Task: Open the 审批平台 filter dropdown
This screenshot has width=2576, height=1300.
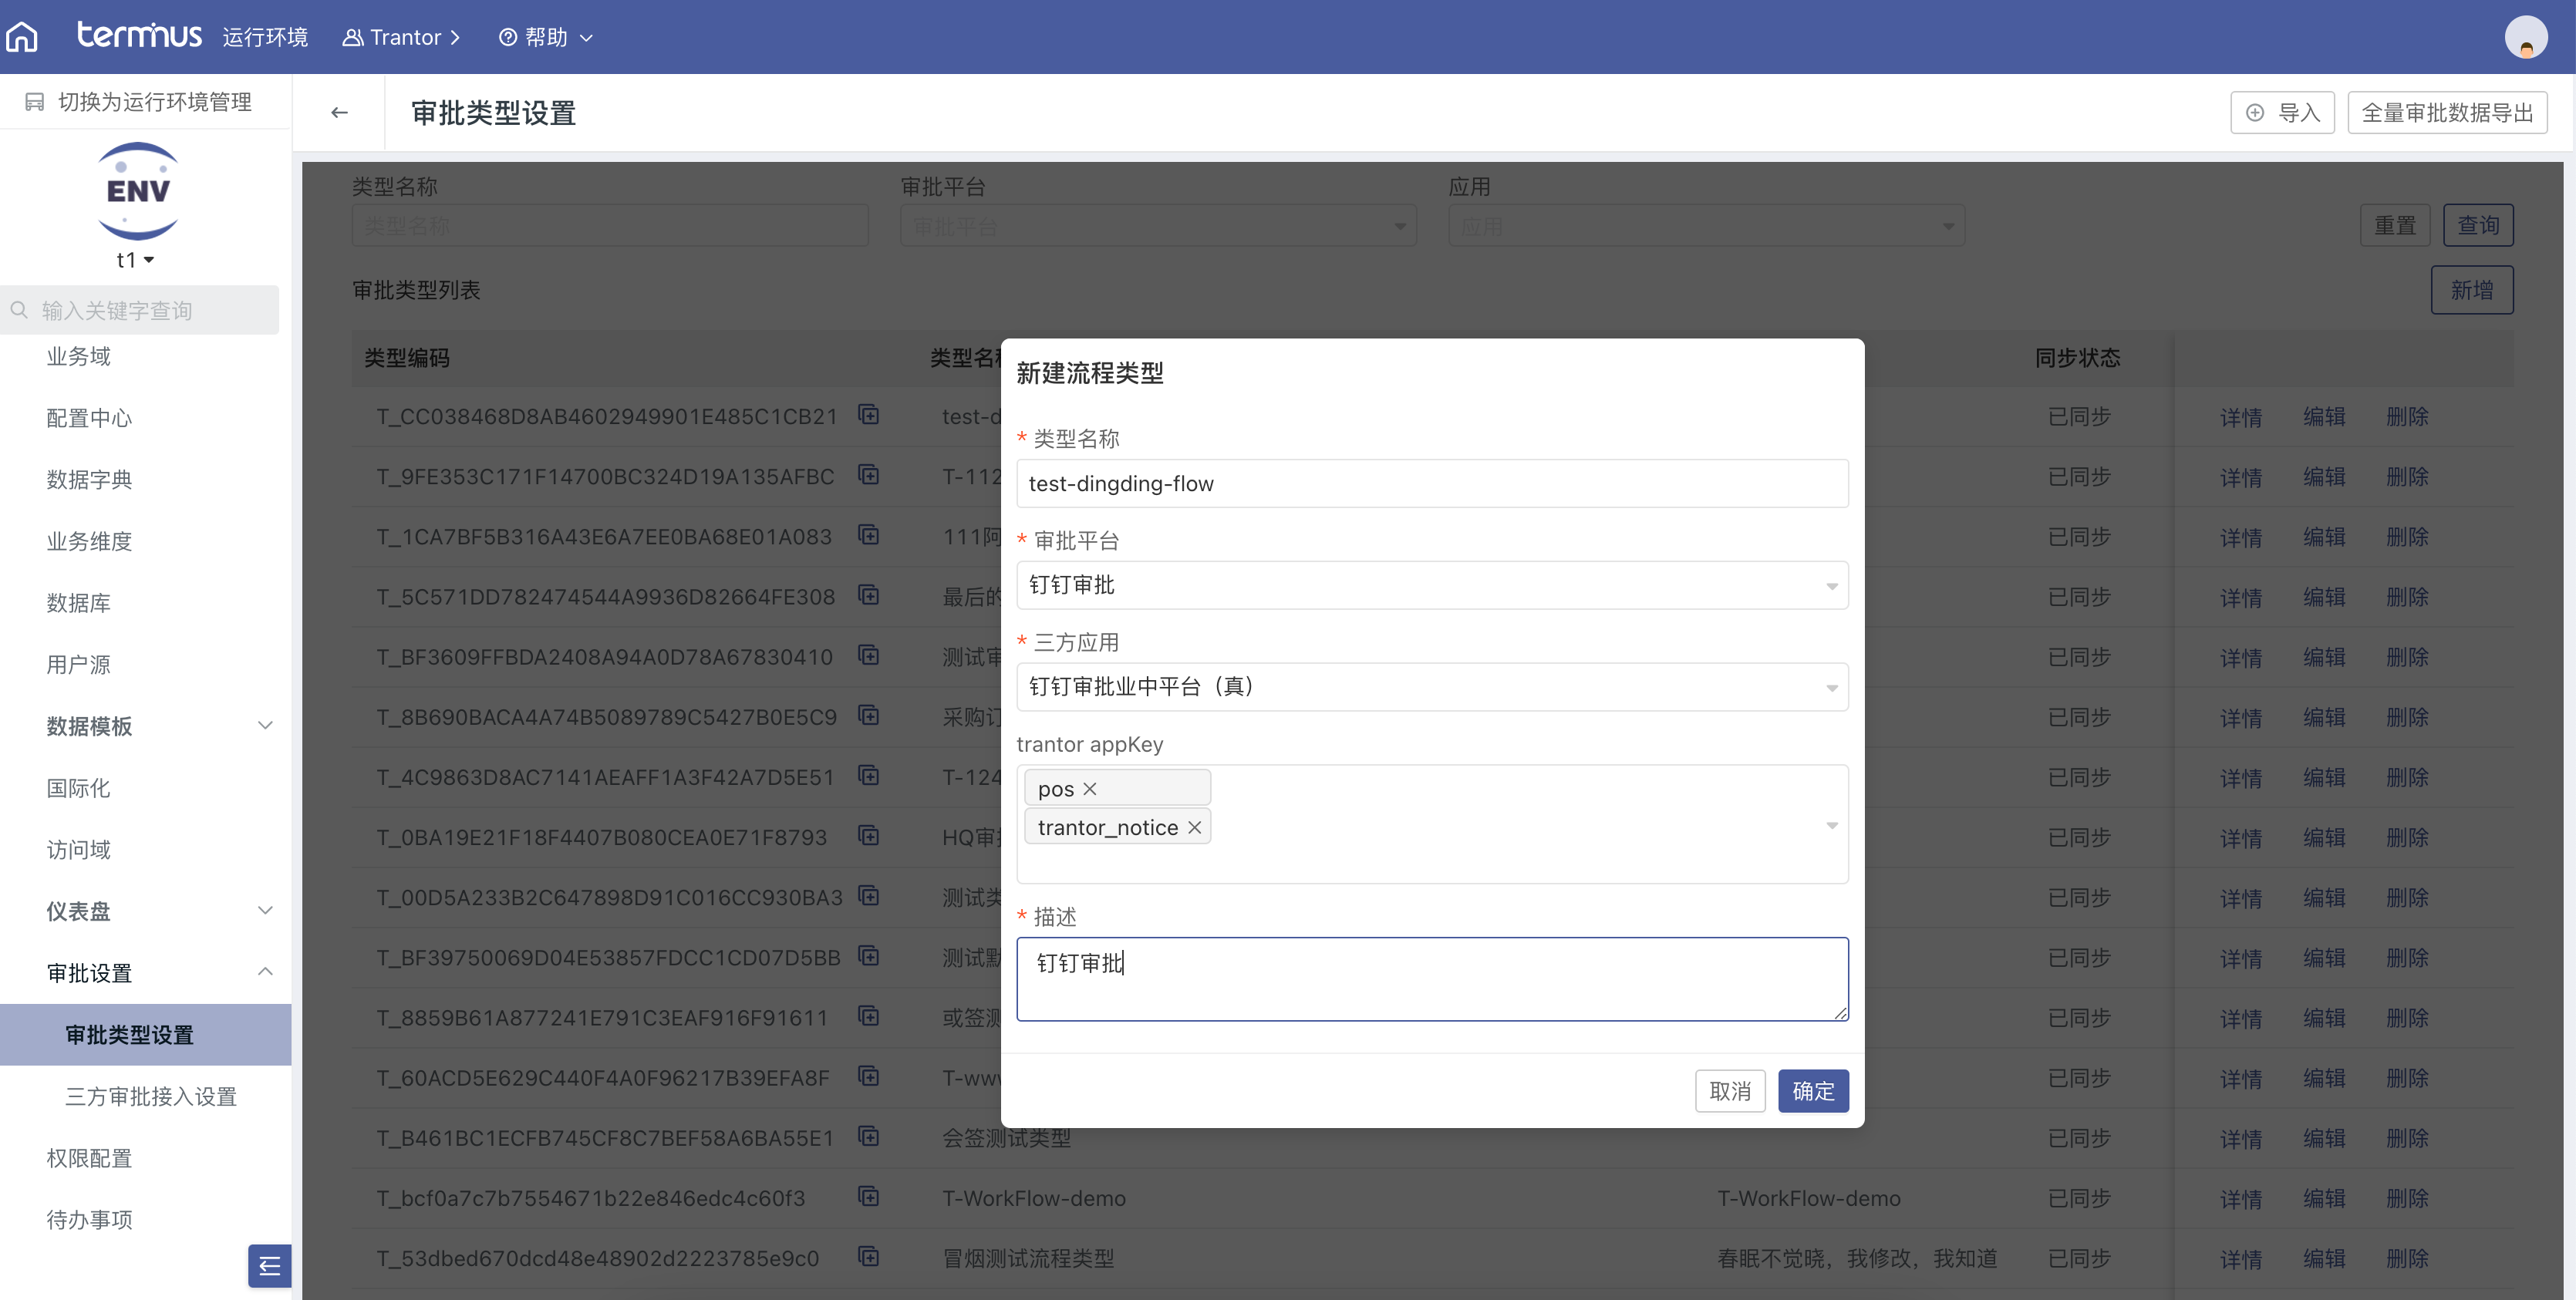Action: pos(1158,226)
